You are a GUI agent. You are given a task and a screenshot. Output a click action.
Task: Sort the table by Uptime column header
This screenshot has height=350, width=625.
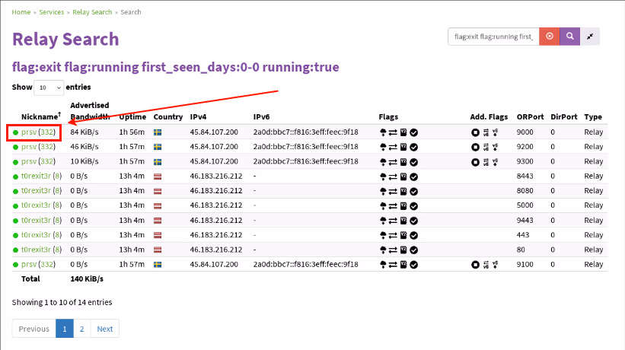tap(131, 117)
